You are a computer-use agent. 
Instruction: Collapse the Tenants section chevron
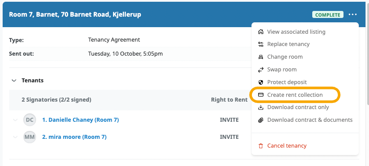pyautogui.click(x=14, y=81)
